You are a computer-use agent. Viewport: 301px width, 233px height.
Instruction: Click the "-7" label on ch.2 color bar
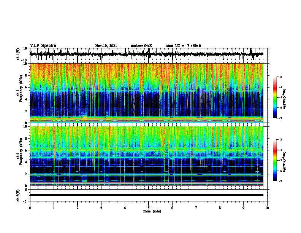280,181
